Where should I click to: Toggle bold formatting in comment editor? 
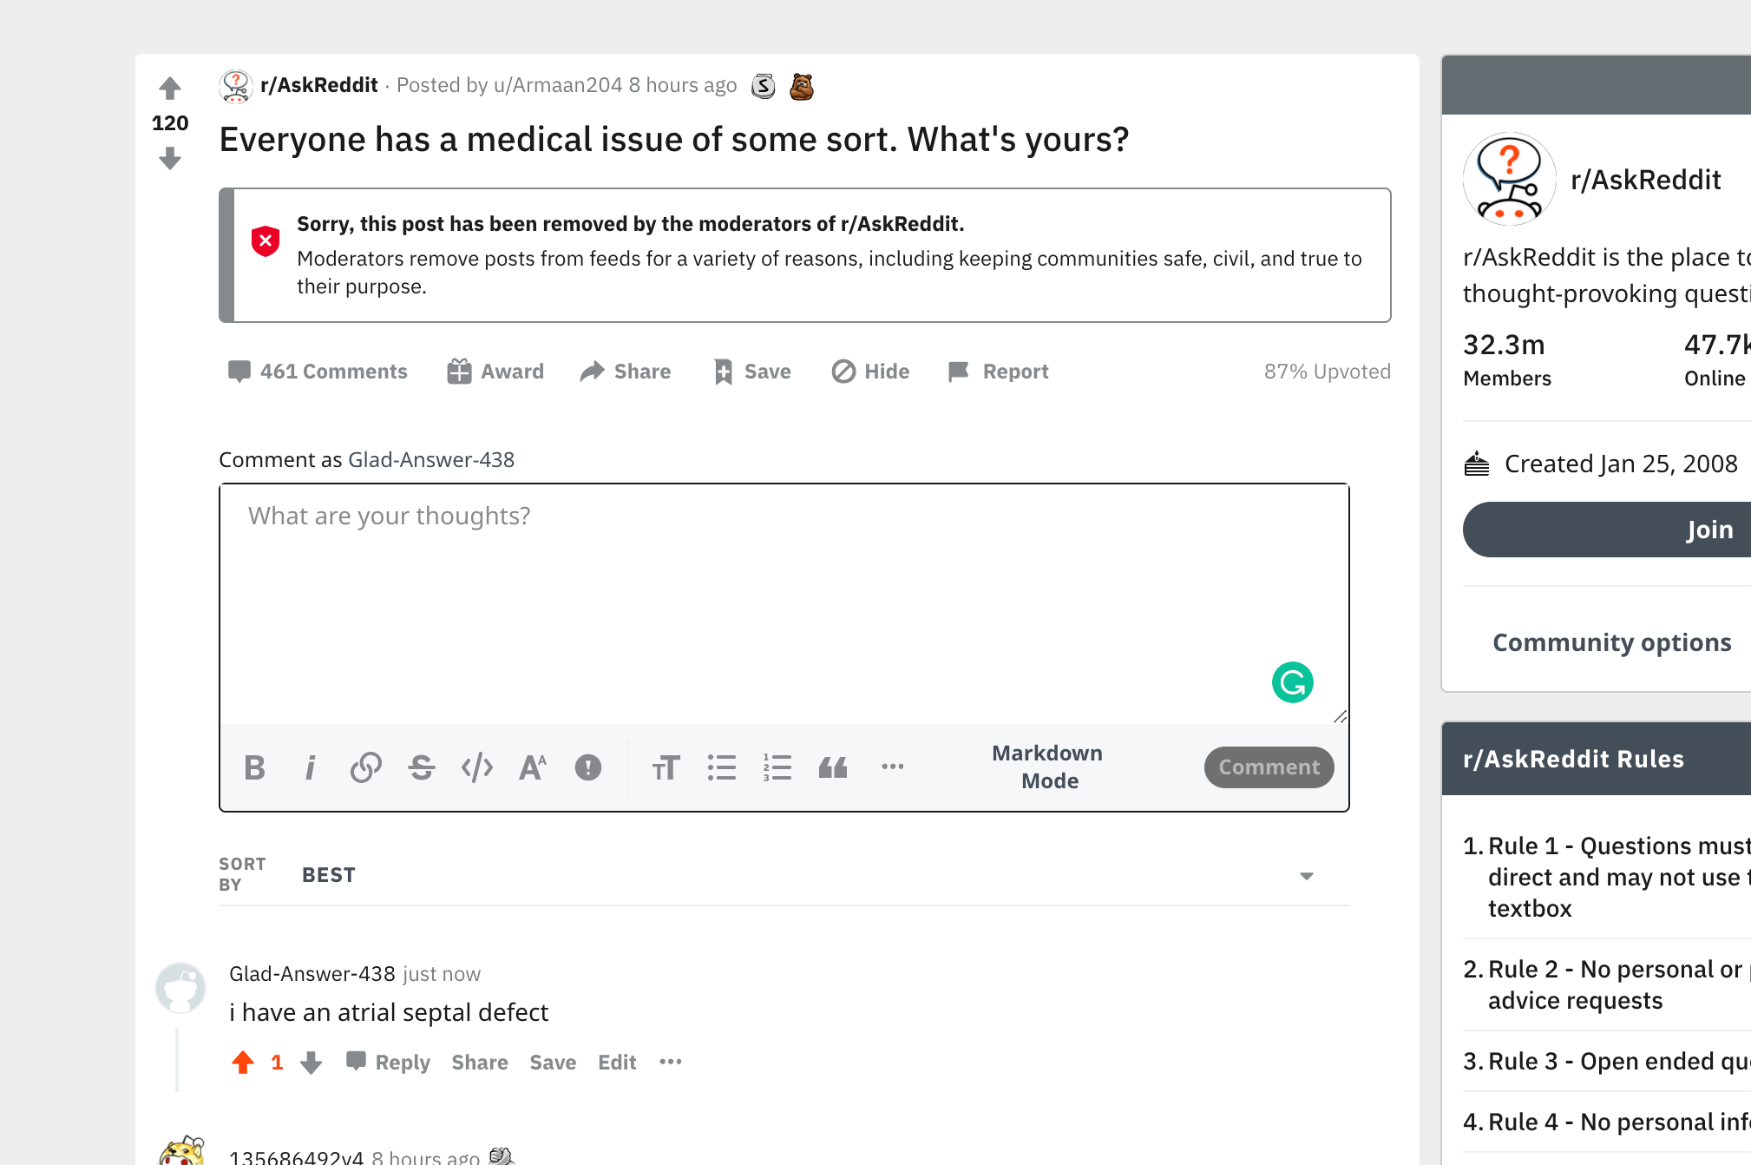click(254, 767)
